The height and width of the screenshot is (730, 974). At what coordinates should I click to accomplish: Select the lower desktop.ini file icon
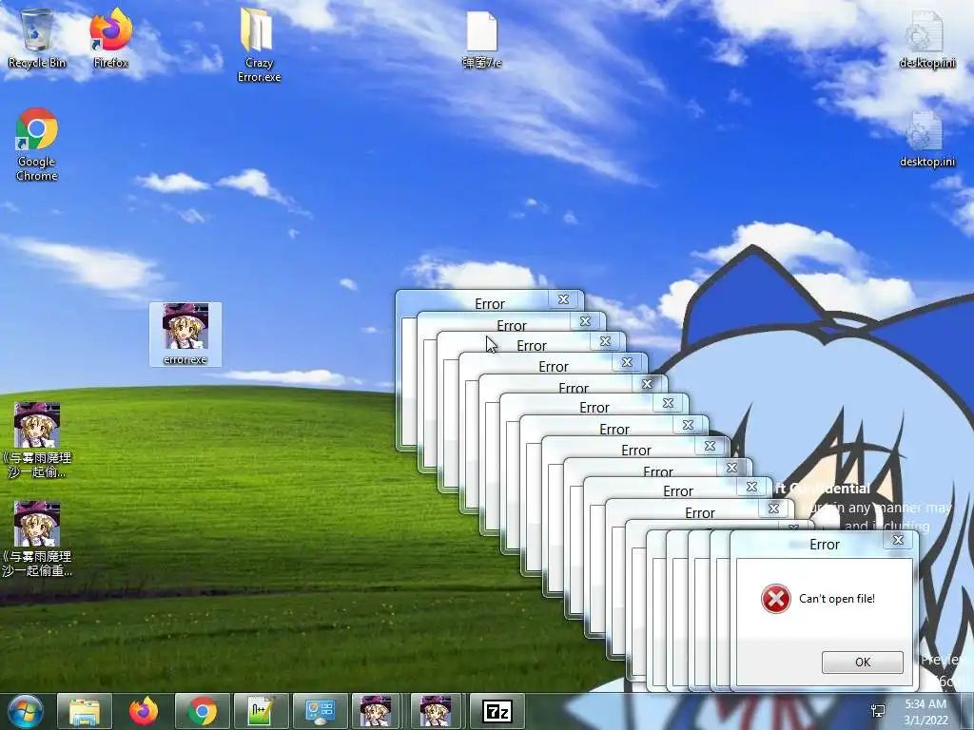(926, 139)
